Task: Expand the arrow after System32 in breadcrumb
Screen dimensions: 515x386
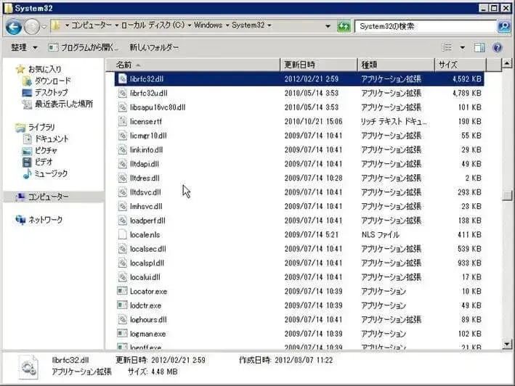Action: tap(269, 25)
